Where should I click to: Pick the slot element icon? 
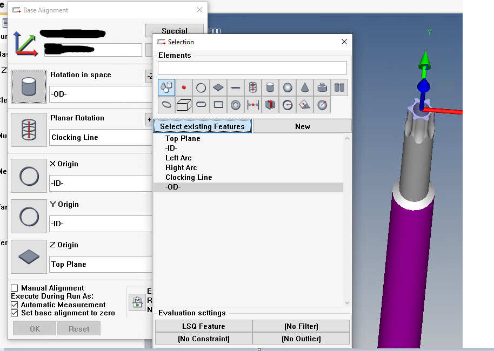(201, 105)
